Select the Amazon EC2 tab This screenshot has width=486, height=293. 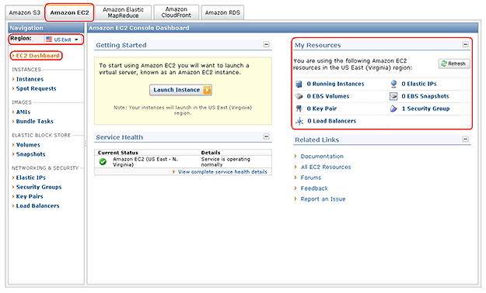click(x=69, y=12)
